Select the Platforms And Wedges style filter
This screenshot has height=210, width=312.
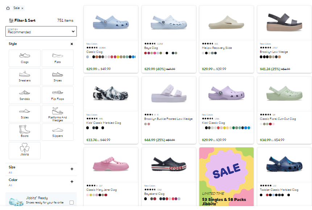coord(58,114)
